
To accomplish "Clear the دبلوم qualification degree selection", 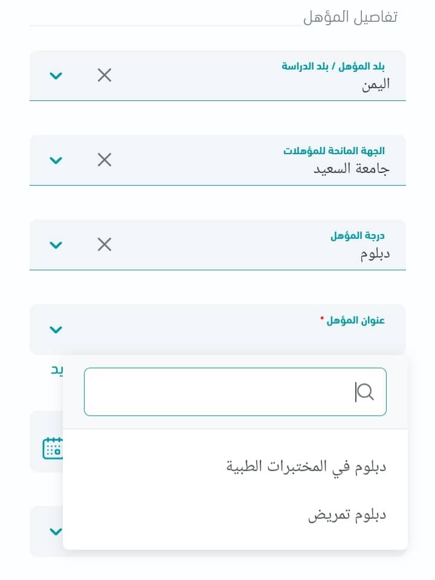I will click(x=105, y=244).
